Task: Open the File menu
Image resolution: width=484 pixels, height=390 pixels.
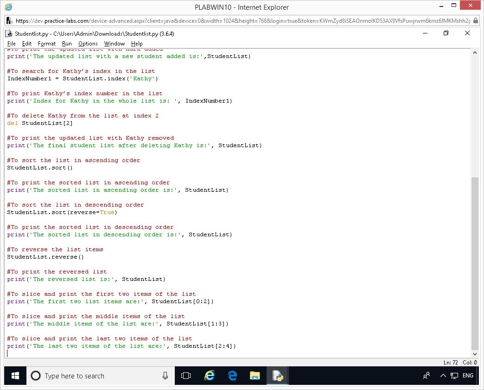Action: pyautogui.click(x=12, y=44)
